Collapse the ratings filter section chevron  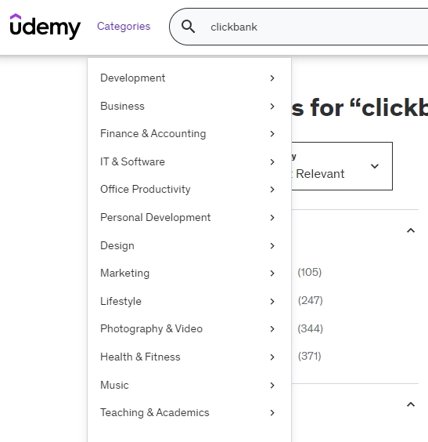pos(411,230)
